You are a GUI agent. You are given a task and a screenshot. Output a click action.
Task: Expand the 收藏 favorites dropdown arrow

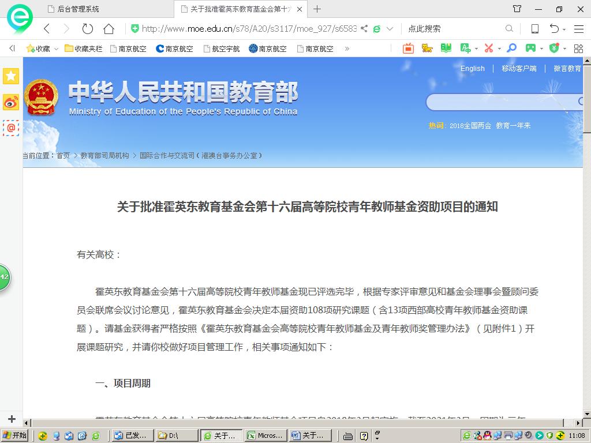(56, 49)
